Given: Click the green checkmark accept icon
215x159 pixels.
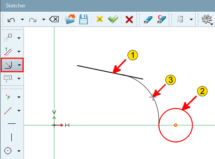Looking at the screenshot, I should click(x=113, y=19).
